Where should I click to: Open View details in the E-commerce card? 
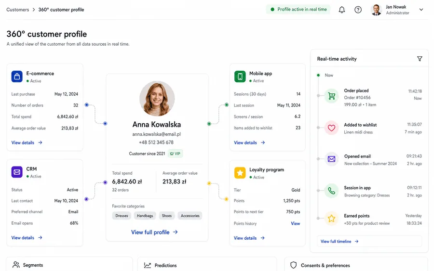27,142
